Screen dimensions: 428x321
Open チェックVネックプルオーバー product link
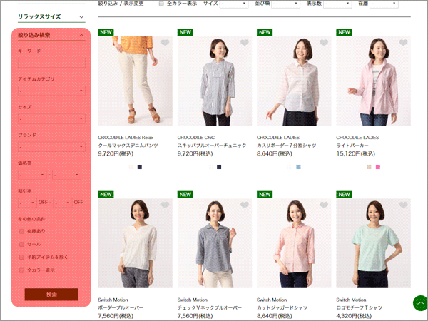[210, 307]
